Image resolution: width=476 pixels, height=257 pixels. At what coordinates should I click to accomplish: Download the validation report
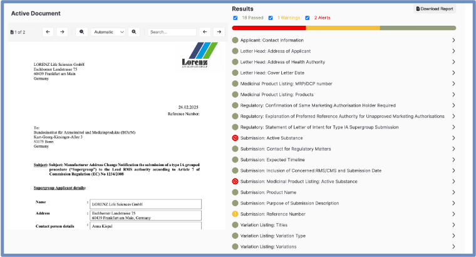pos(435,9)
